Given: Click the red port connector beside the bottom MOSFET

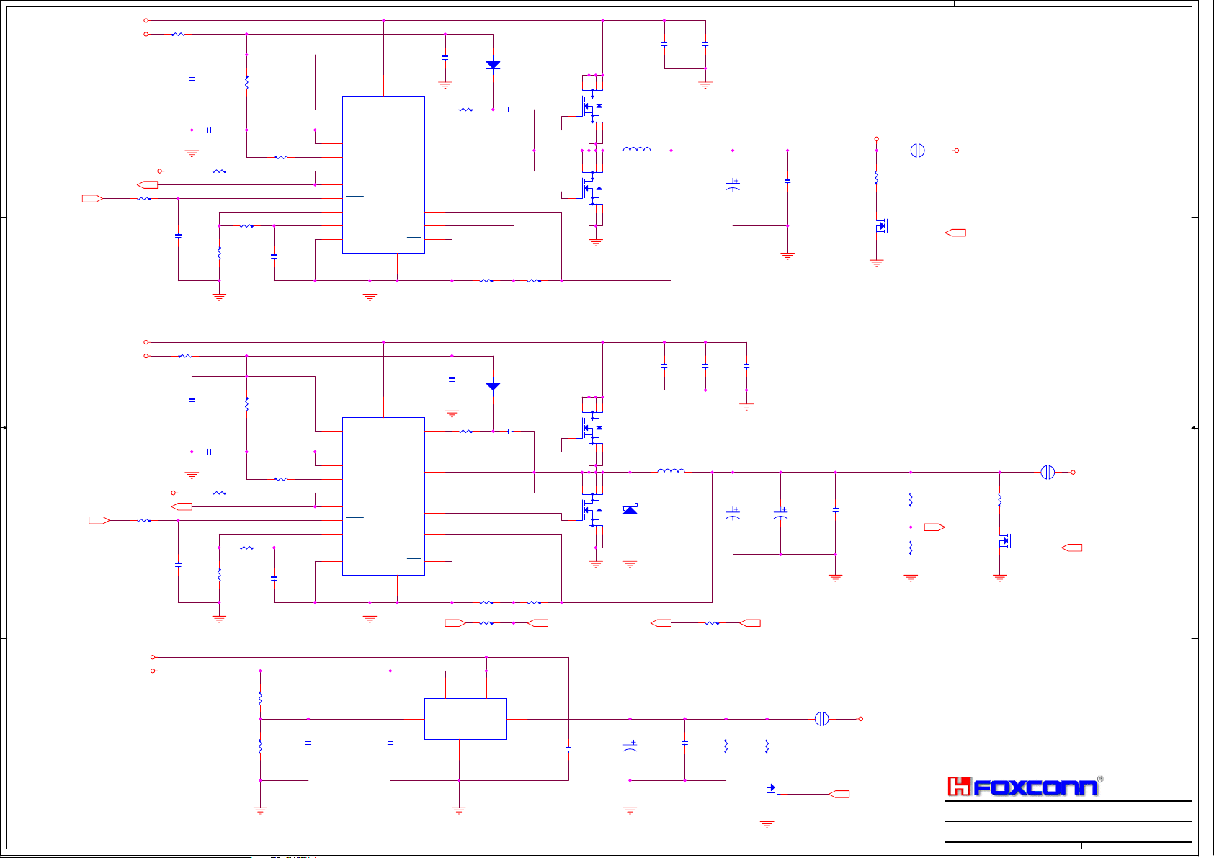Looking at the screenshot, I should point(839,794).
